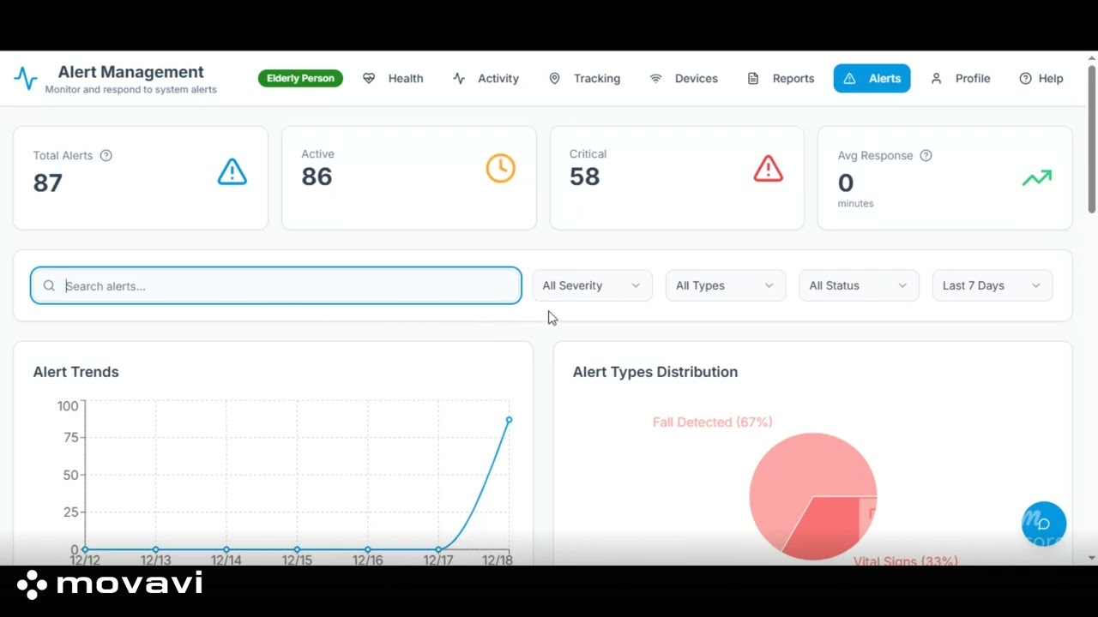The width and height of the screenshot is (1098, 617).
Task: Select the active Alerts tab
Action: (872, 78)
